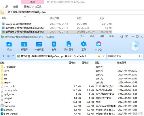Open the 文件 (File) menu
This screenshot has height=116, width=144.
click(x=82, y=36)
